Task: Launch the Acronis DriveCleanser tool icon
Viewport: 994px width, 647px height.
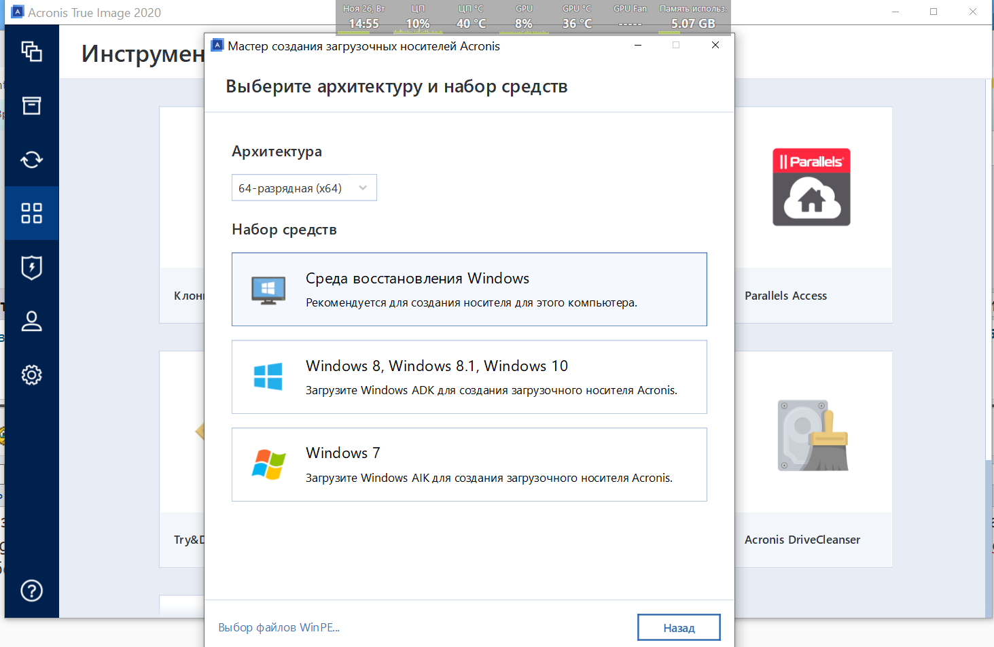Action: pyautogui.click(x=813, y=436)
